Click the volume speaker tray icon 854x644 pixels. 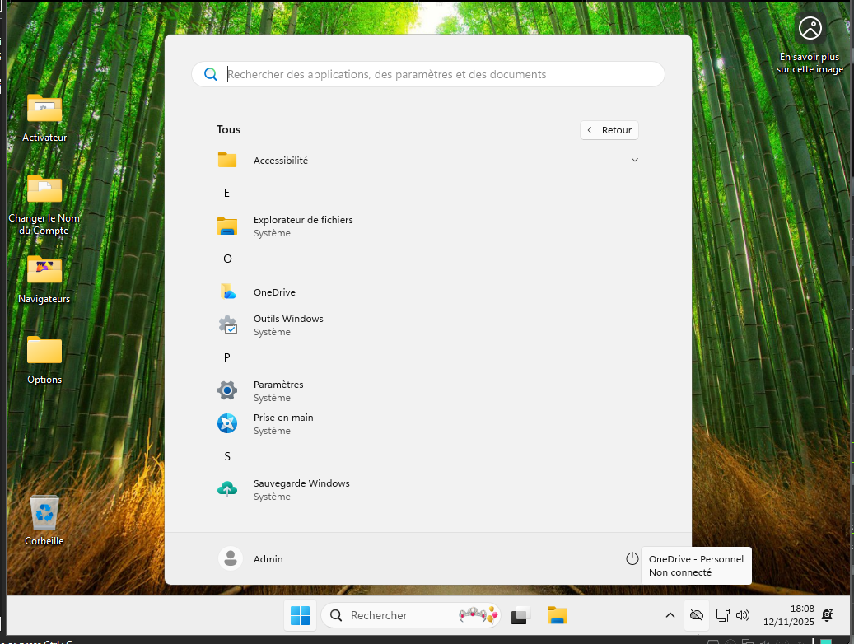point(742,616)
